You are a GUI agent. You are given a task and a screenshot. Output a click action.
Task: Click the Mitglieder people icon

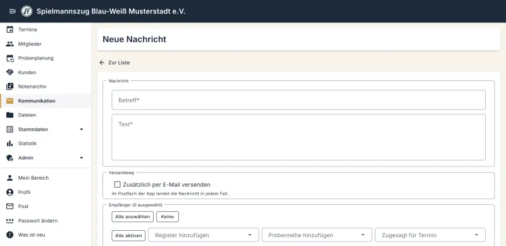(x=10, y=44)
